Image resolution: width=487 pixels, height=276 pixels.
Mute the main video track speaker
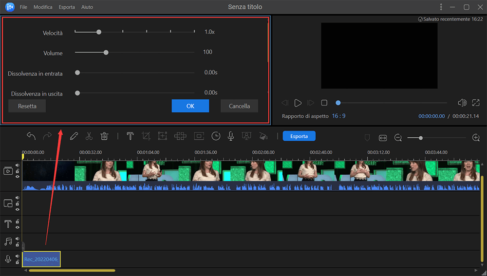click(18, 165)
